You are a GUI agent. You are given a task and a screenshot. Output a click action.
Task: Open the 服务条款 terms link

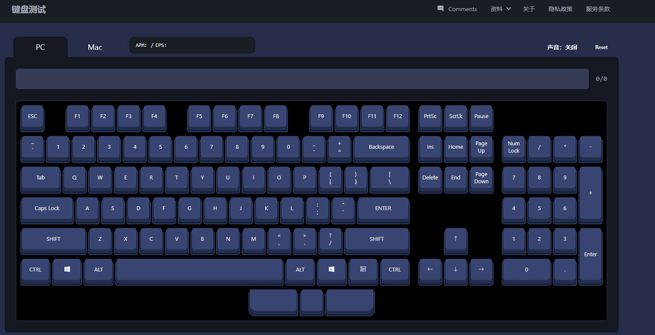click(x=598, y=9)
